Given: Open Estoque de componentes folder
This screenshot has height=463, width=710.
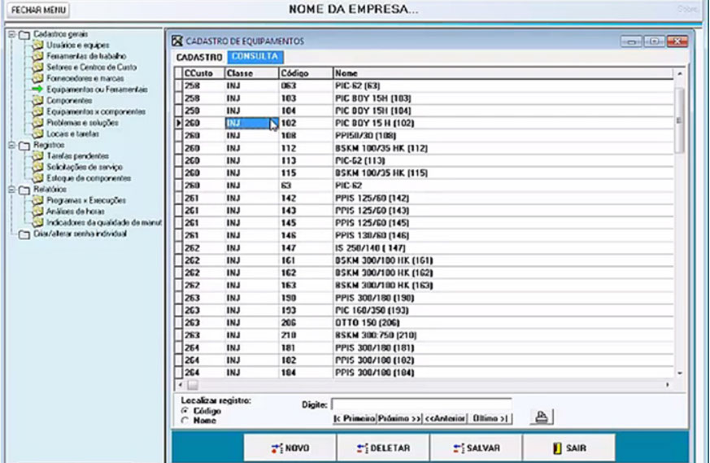Looking at the screenshot, I should (x=37, y=177).
